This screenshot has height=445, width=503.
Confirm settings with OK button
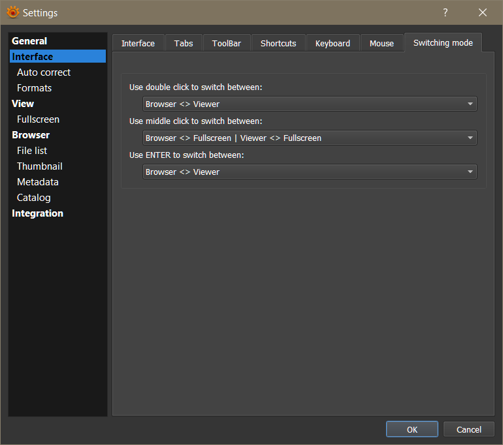pos(412,429)
